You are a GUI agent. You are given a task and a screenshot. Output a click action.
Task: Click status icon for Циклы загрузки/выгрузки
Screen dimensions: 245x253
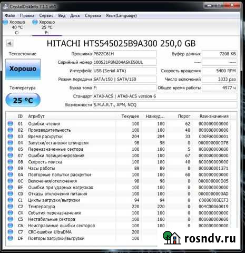coord(11,200)
